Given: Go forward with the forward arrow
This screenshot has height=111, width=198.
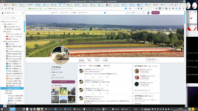Looking at the screenshot, I should (x=6, y=8).
